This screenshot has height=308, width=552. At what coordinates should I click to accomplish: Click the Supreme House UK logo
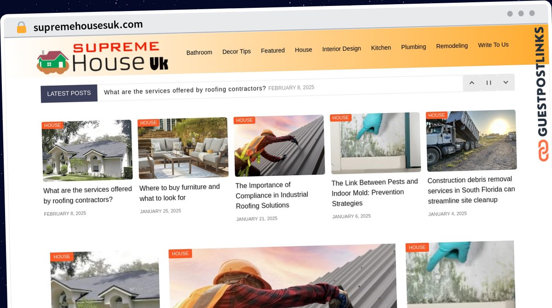coord(103,57)
